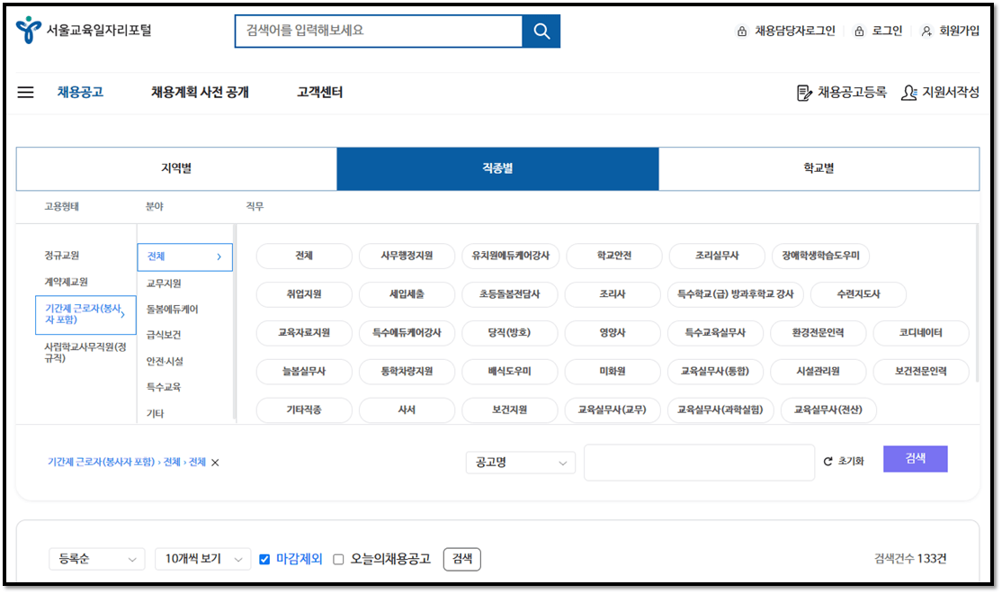Click the search magnifier icon
1002x594 pixels.
pos(541,31)
